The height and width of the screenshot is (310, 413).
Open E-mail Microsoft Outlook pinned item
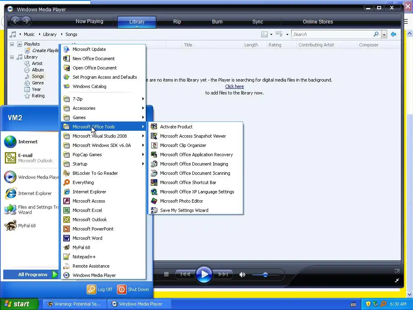coord(29,158)
